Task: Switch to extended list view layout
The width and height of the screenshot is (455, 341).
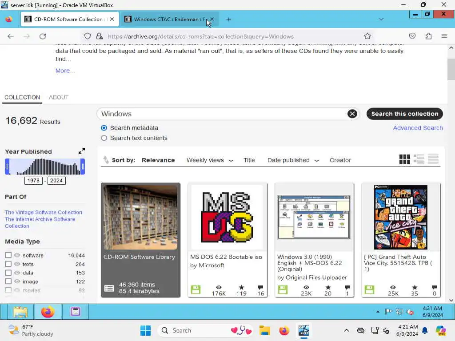Action: pos(419,159)
